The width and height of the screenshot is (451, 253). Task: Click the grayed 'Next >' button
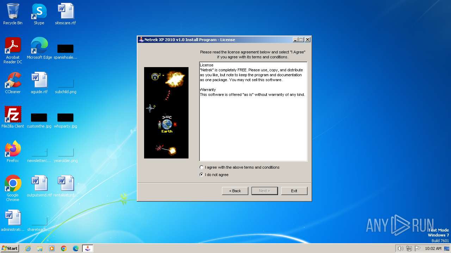(265, 191)
